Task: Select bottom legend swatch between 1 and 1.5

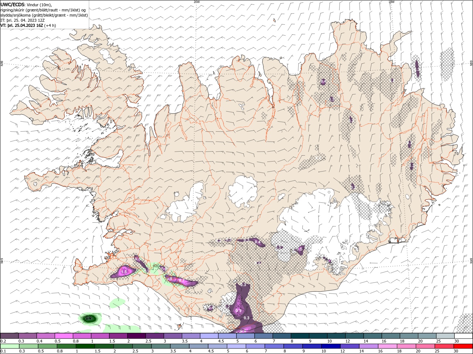Action: pyautogui.click(x=85, y=346)
